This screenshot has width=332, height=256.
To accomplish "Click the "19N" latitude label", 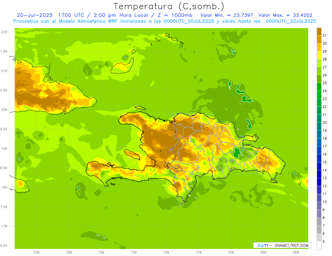I will pos(4,149).
